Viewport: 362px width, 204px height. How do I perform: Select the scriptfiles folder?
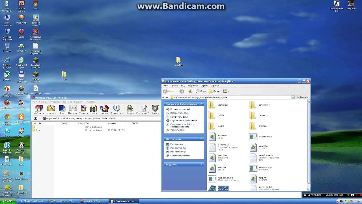(x=258, y=126)
